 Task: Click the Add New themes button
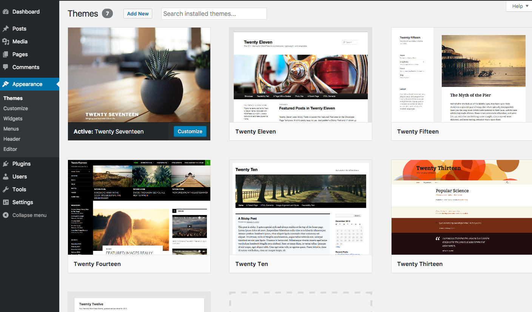coord(137,13)
